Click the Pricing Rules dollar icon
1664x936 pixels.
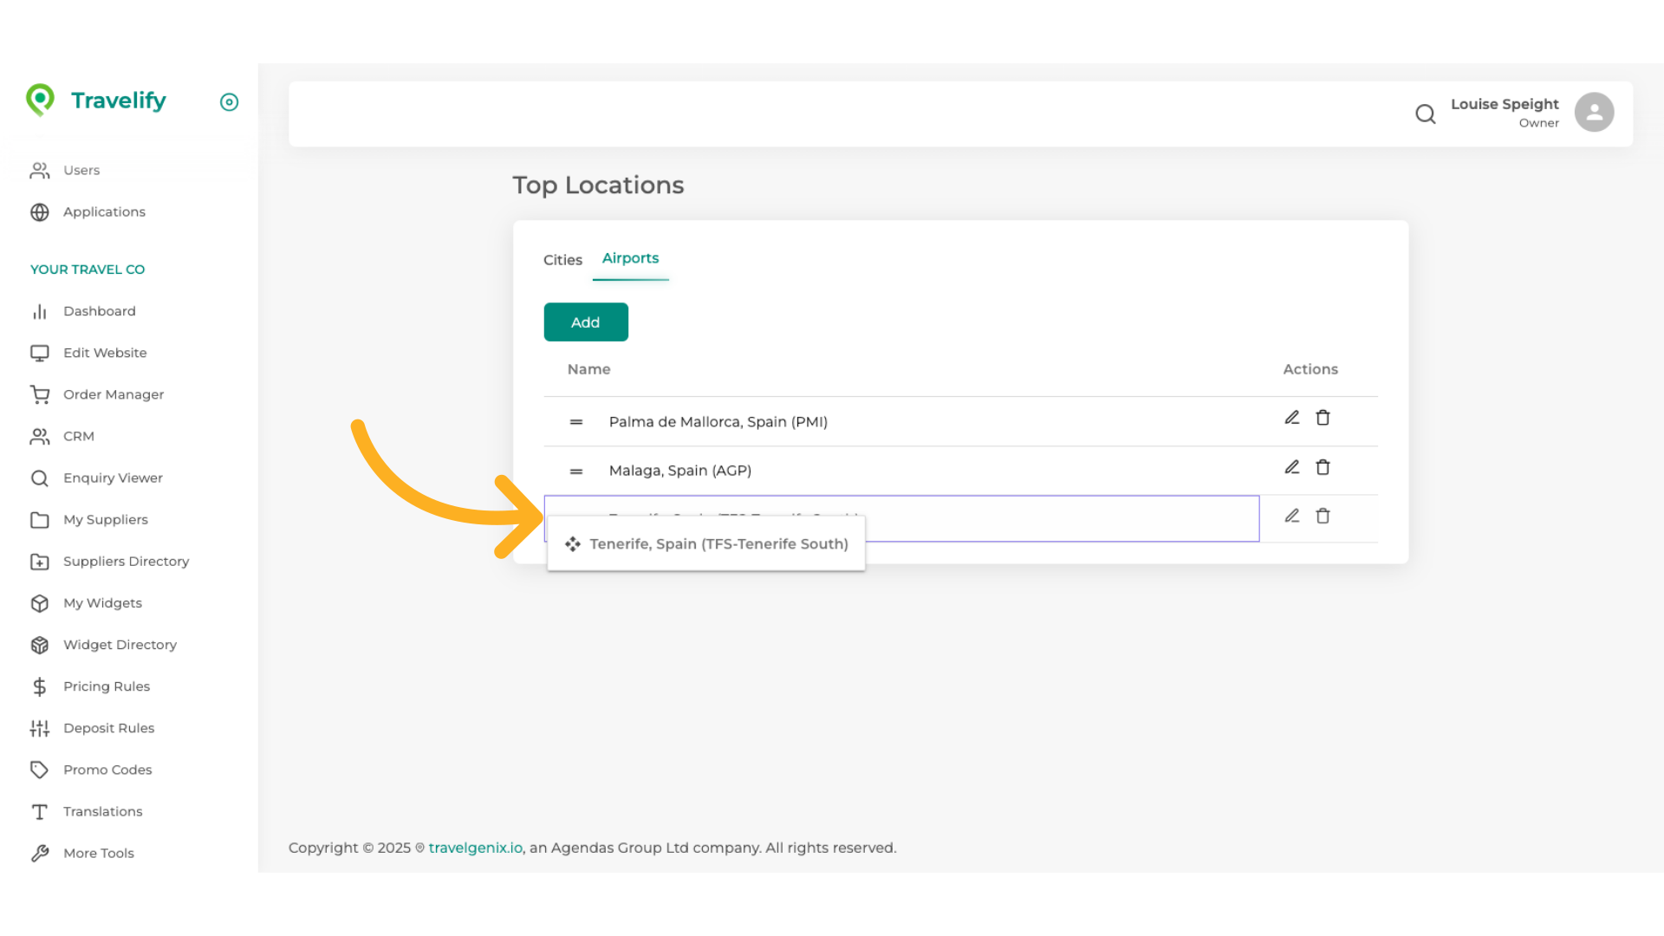(x=40, y=686)
